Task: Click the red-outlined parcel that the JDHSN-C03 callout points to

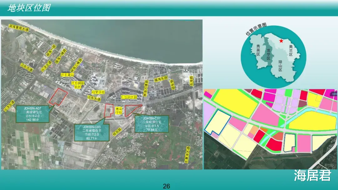Action: pyautogui.click(x=109, y=110)
